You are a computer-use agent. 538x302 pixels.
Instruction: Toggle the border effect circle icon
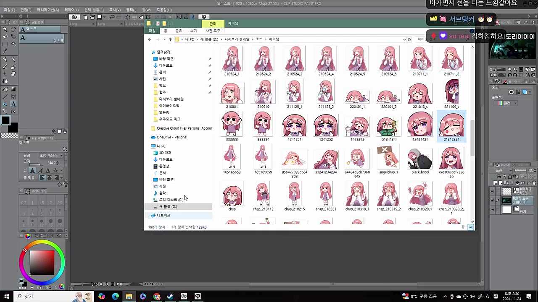point(512,92)
